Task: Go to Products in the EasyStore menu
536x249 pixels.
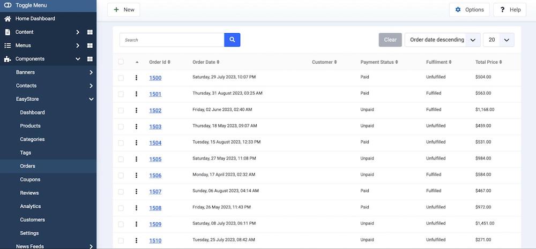Action: 30,126
